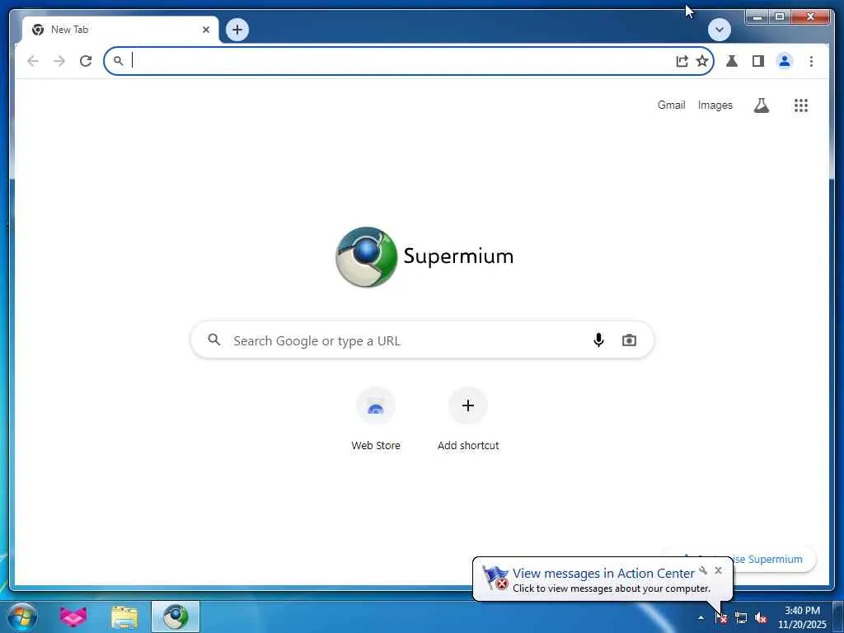Launch the pink fox taskbar application
This screenshot has height=633, width=844.
click(x=73, y=617)
